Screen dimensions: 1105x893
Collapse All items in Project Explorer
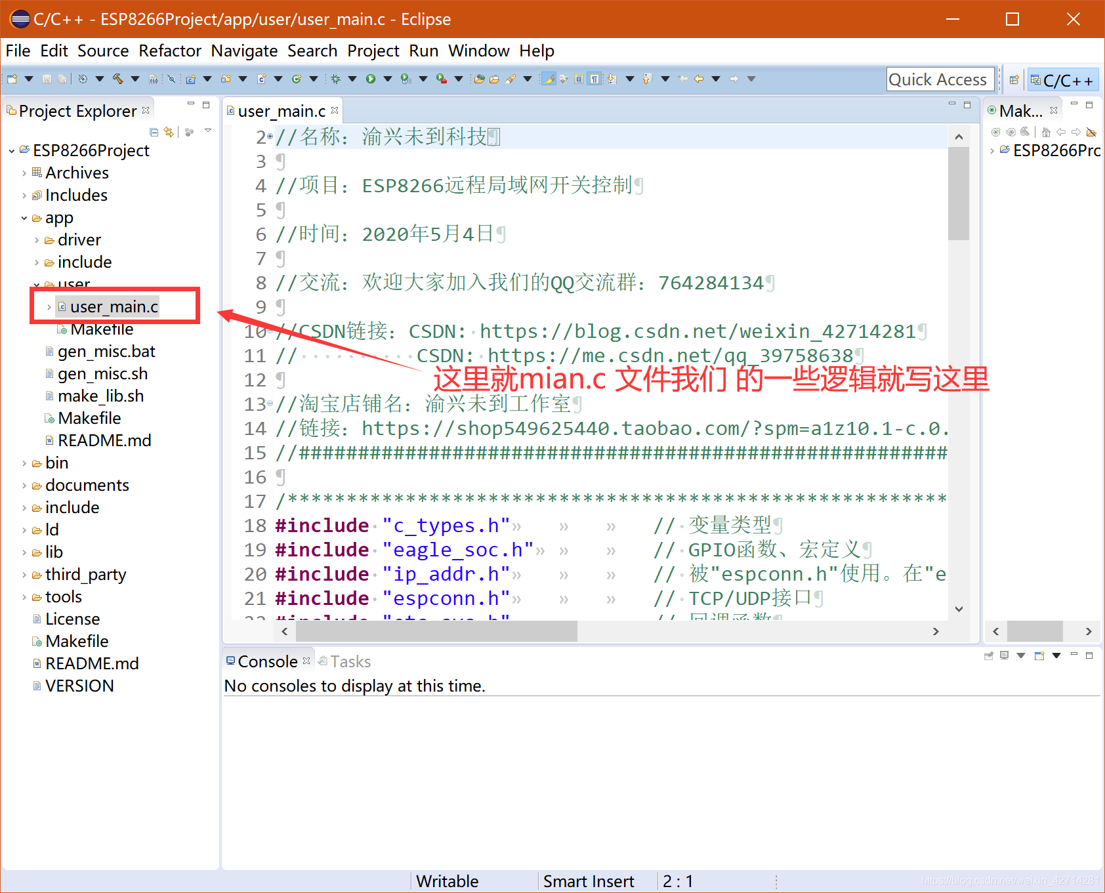coord(154,131)
